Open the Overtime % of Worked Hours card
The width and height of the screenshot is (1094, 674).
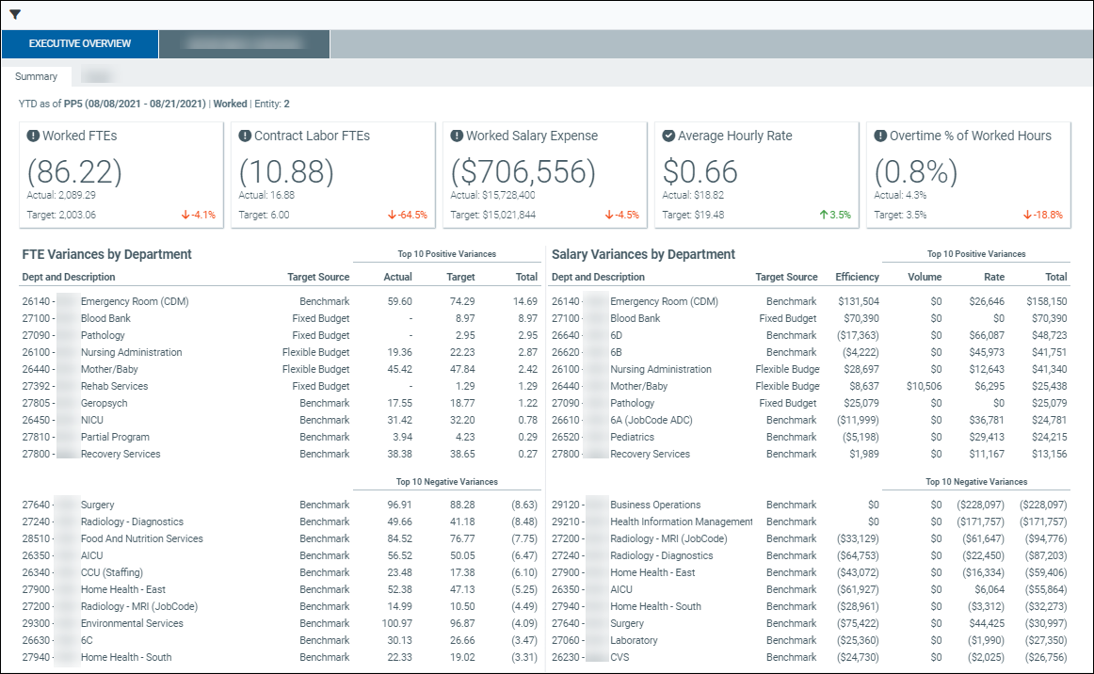[968, 174]
